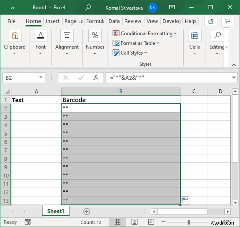Switch to Normal view in status bar
Screen dimensions: 240x227
(118, 222)
